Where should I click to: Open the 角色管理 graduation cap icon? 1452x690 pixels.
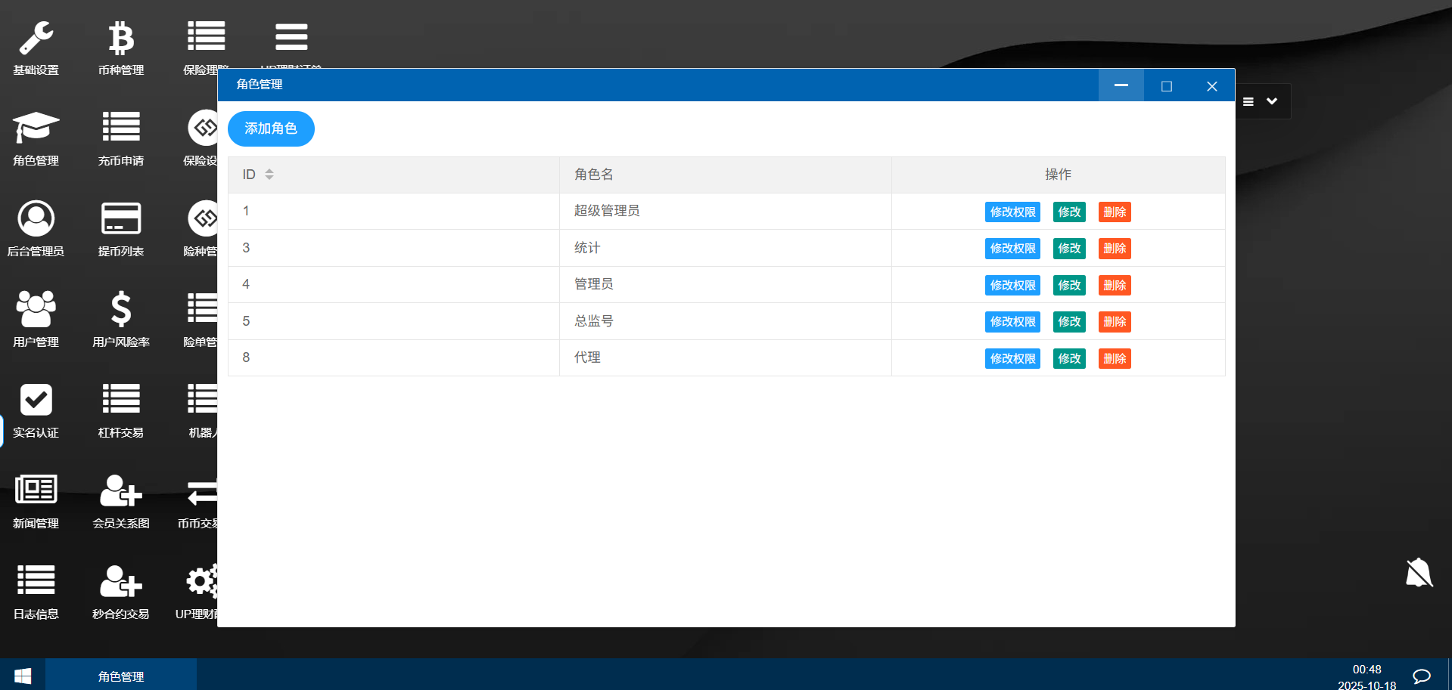pyautogui.click(x=36, y=129)
